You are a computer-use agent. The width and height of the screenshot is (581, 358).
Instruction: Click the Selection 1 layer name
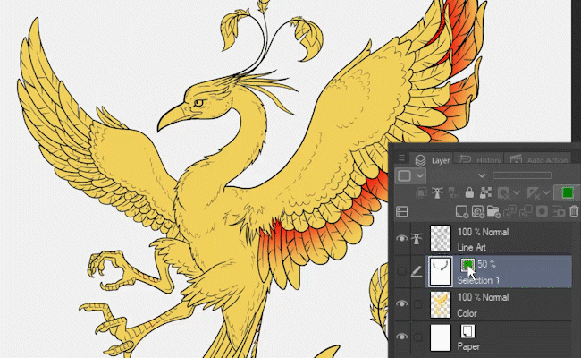click(478, 280)
